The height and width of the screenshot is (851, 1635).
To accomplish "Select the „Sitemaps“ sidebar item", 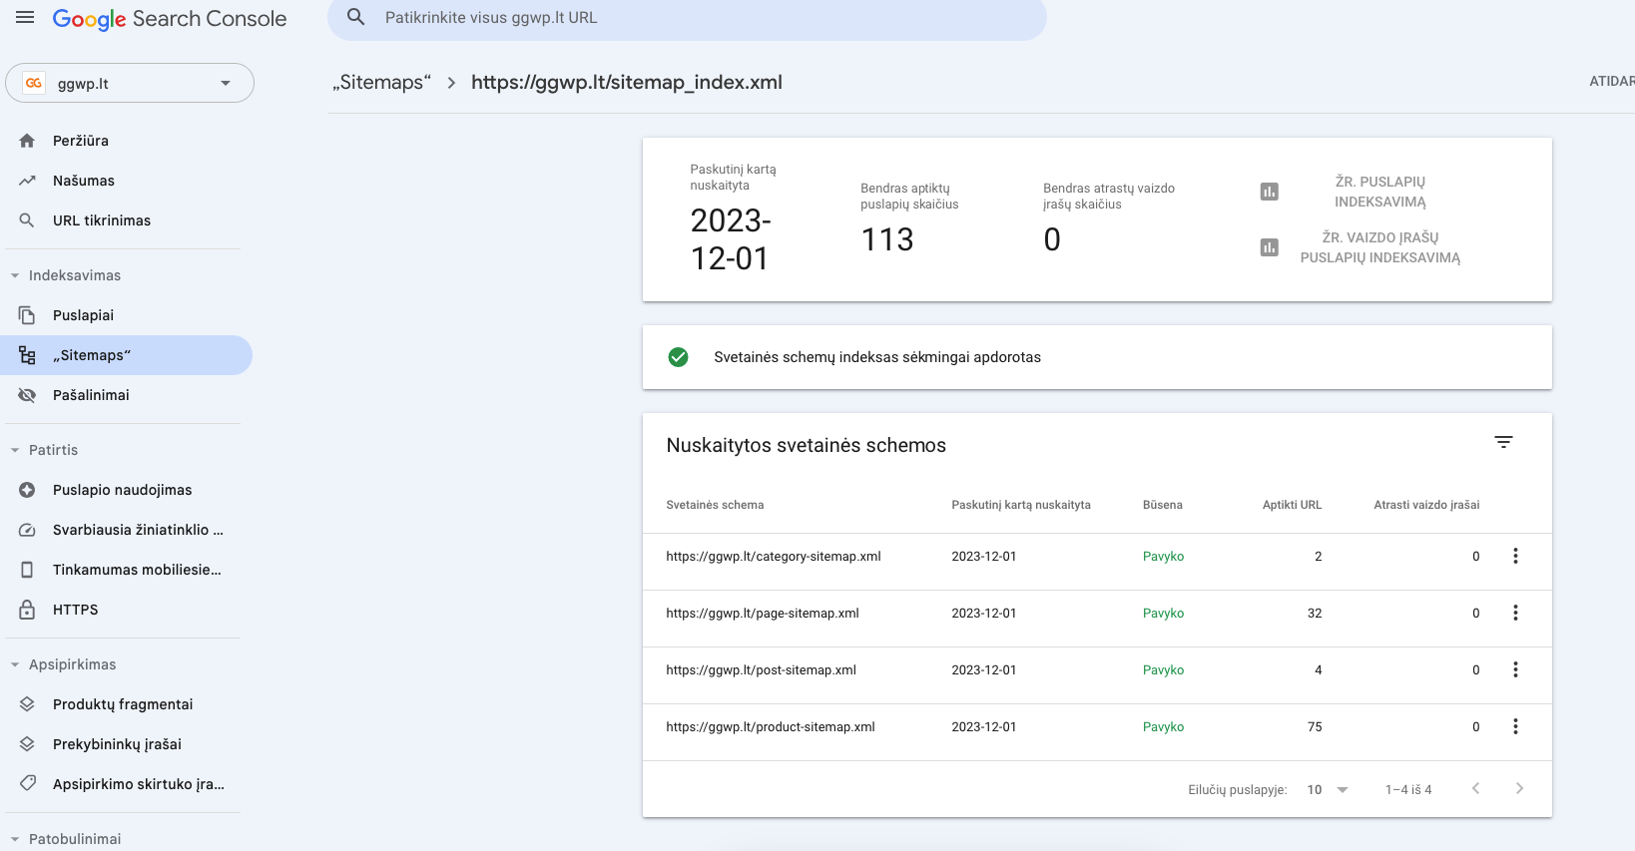I will click(x=126, y=355).
